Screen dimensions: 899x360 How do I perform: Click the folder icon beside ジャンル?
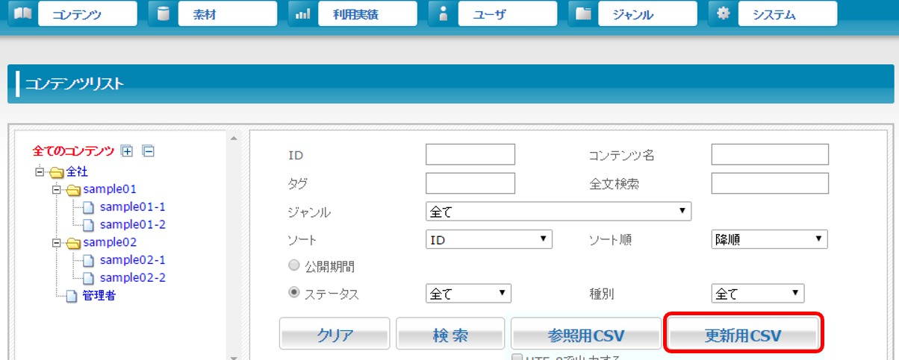583,13
